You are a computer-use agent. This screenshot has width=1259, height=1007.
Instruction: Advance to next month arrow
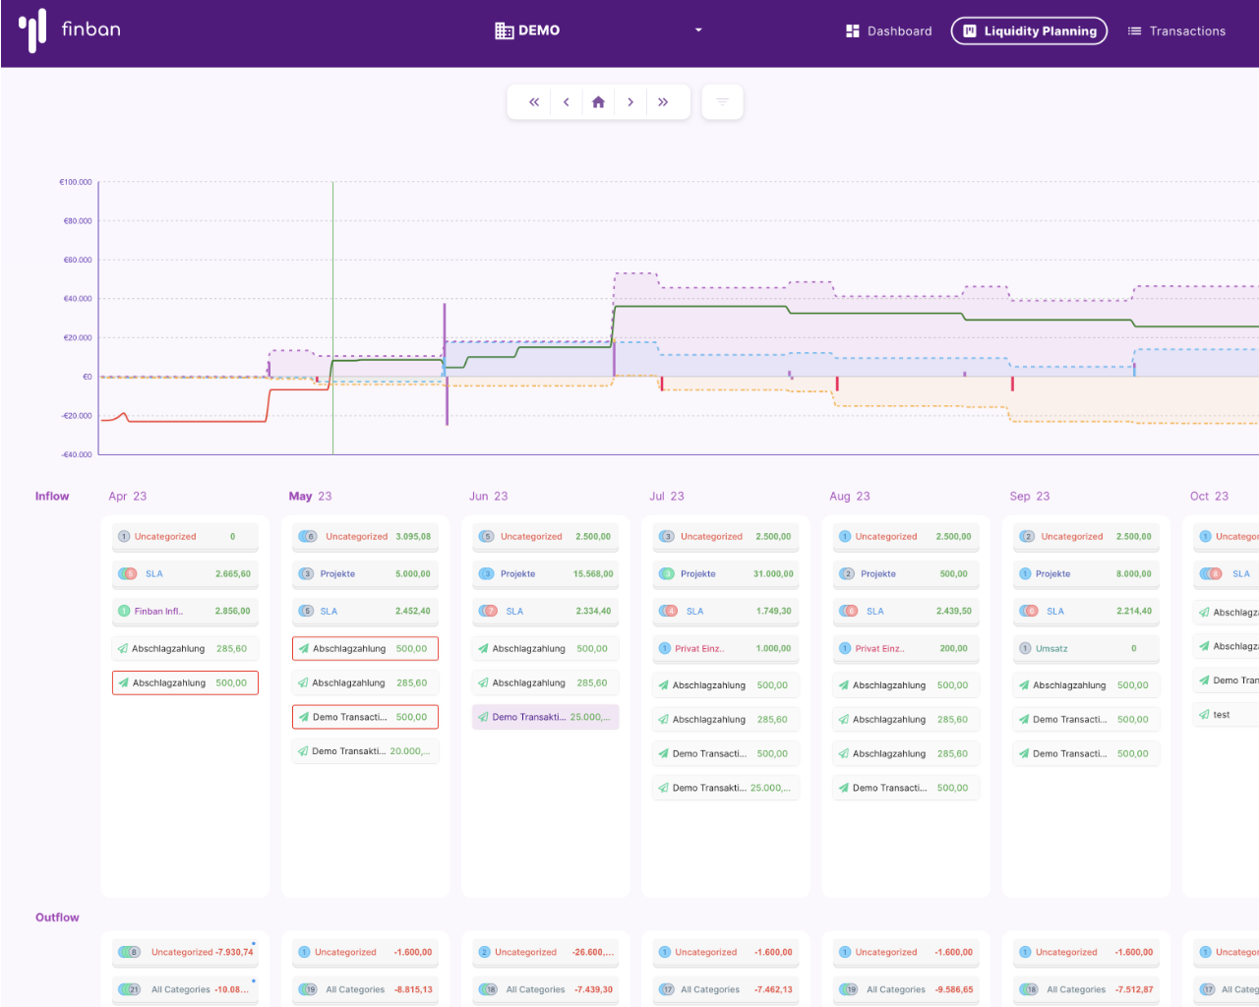click(630, 102)
